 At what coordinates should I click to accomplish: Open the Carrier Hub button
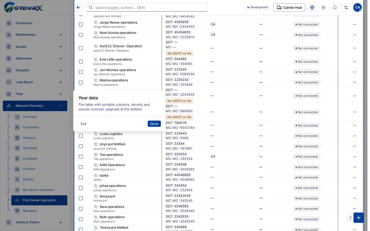(289, 8)
